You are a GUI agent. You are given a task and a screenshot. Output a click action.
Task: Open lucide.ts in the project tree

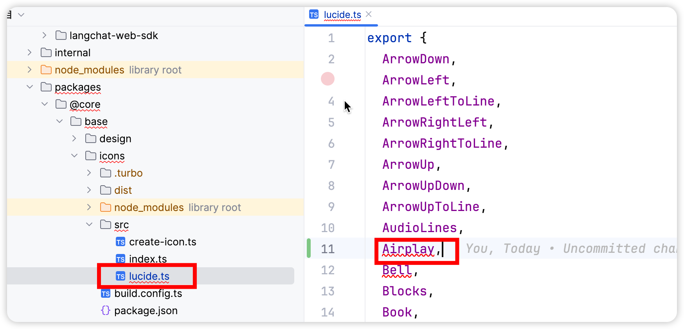[149, 276]
